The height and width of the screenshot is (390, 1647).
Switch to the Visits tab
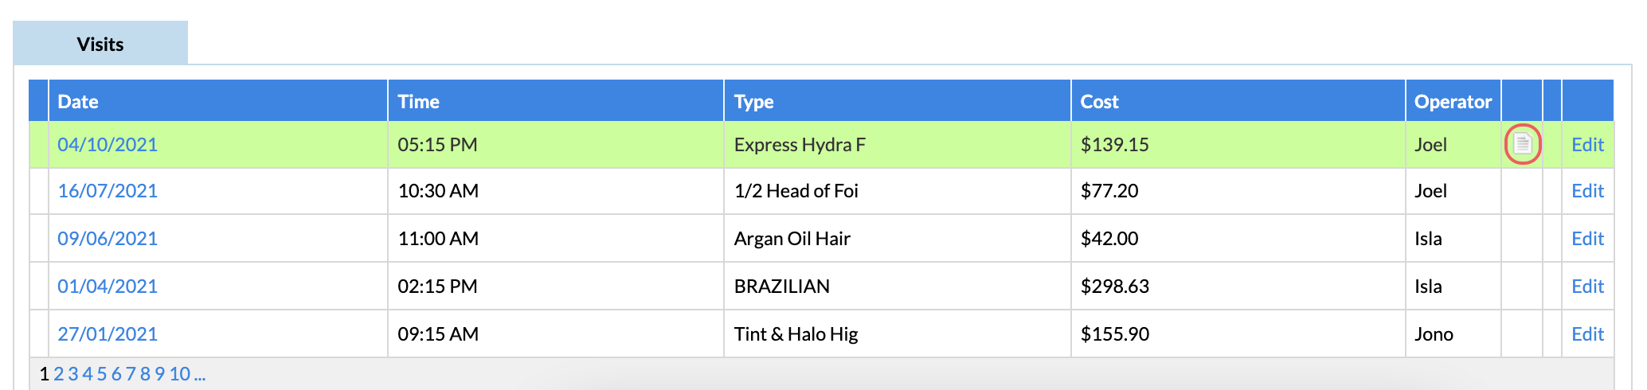100,44
